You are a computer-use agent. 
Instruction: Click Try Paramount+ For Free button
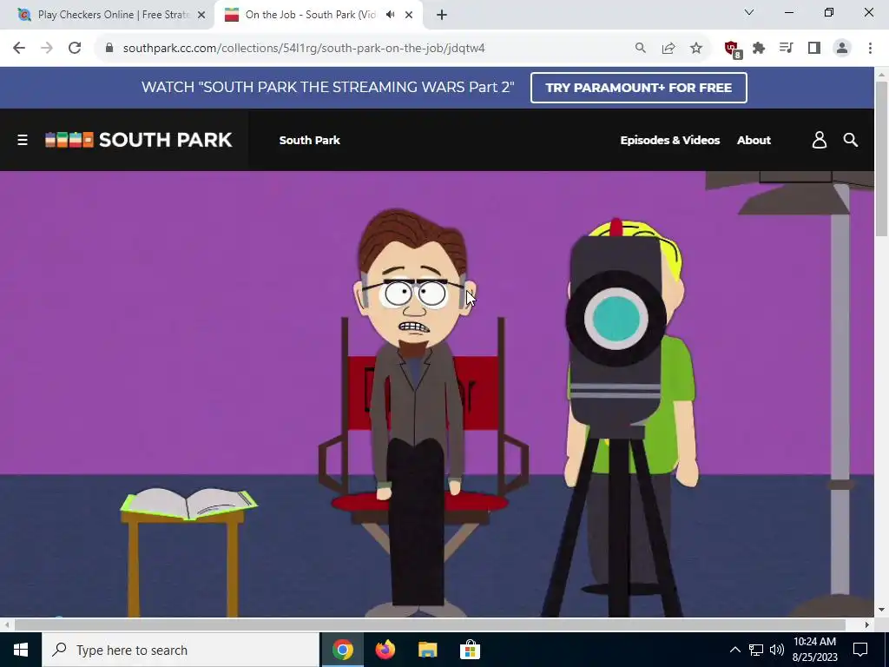[x=638, y=88]
